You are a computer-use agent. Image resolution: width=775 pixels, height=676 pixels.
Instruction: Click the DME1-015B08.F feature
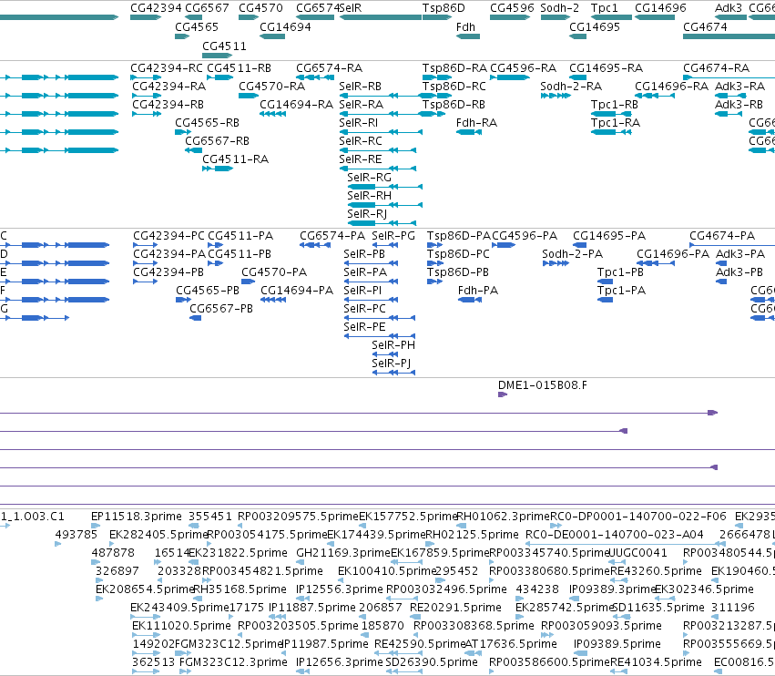coord(503,394)
